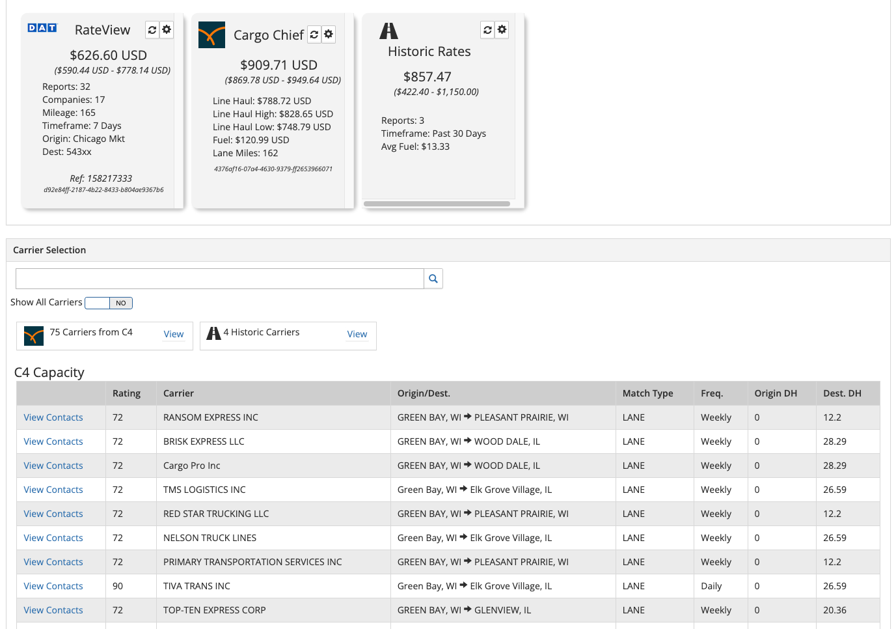Image resolution: width=896 pixels, height=629 pixels.
Task: View Contacts for TOP-TEN EXPRESS CORP
Action: 53,610
